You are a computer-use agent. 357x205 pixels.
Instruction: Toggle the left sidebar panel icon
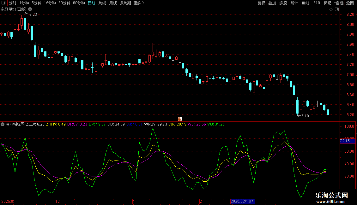click(x=3, y=3)
